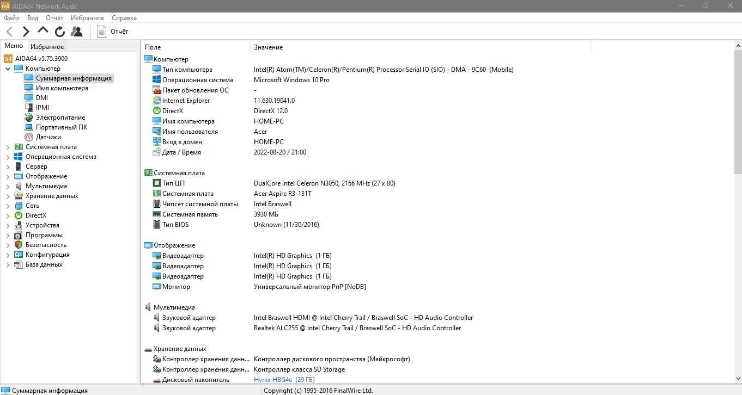Open the Отчёт menu in the menu bar
The image size is (742, 395).
click(x=54, y=18)
